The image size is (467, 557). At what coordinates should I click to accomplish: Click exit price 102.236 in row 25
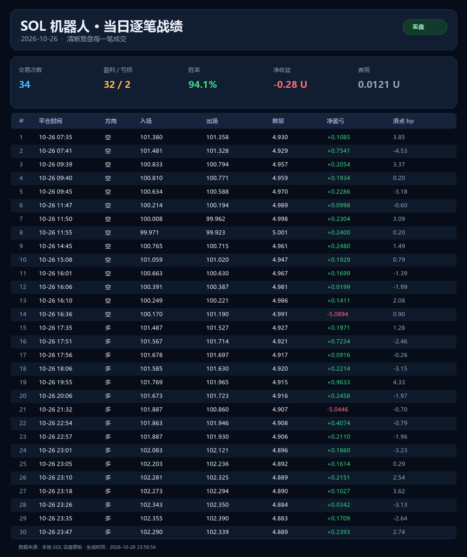[217, 464]
